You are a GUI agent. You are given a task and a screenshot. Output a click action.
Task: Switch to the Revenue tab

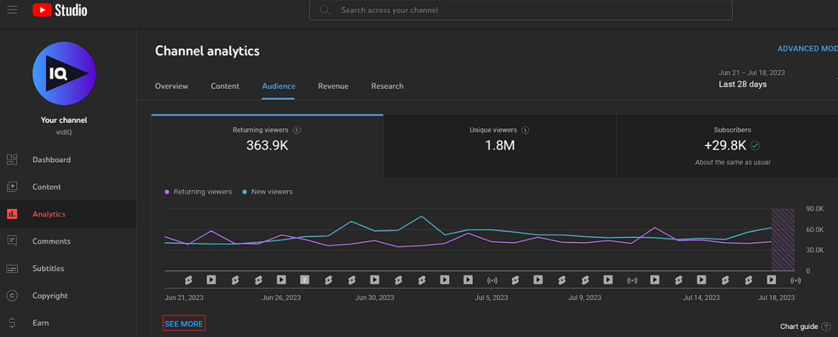point(333,86)
